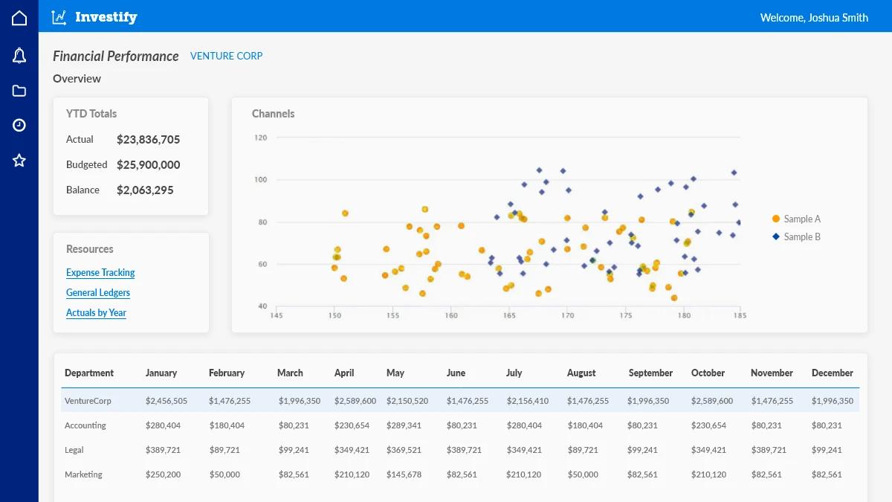This screenshot has width=892, height=502.
Task: Click the VENTURE CORP company link
Action: point(226,56)
